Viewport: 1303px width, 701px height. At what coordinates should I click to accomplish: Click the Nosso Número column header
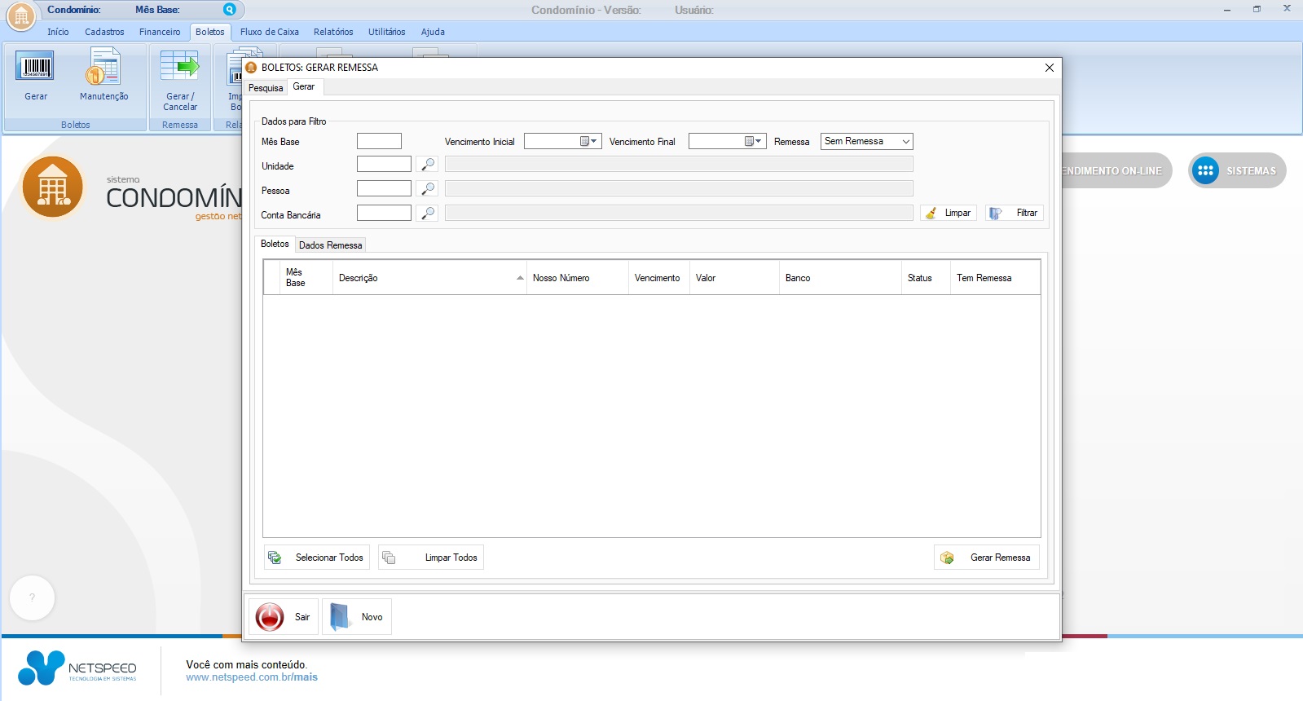(578, 278)
